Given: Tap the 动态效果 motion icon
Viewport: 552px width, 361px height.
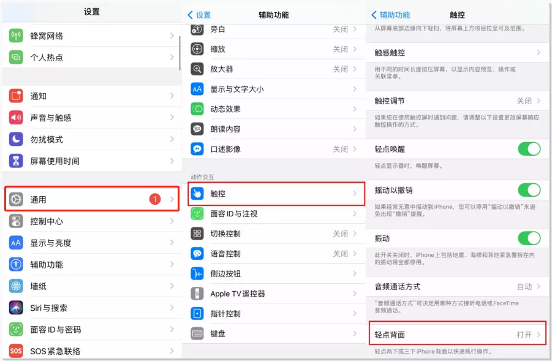Looking at the screenshot, I should coord(197,109).
